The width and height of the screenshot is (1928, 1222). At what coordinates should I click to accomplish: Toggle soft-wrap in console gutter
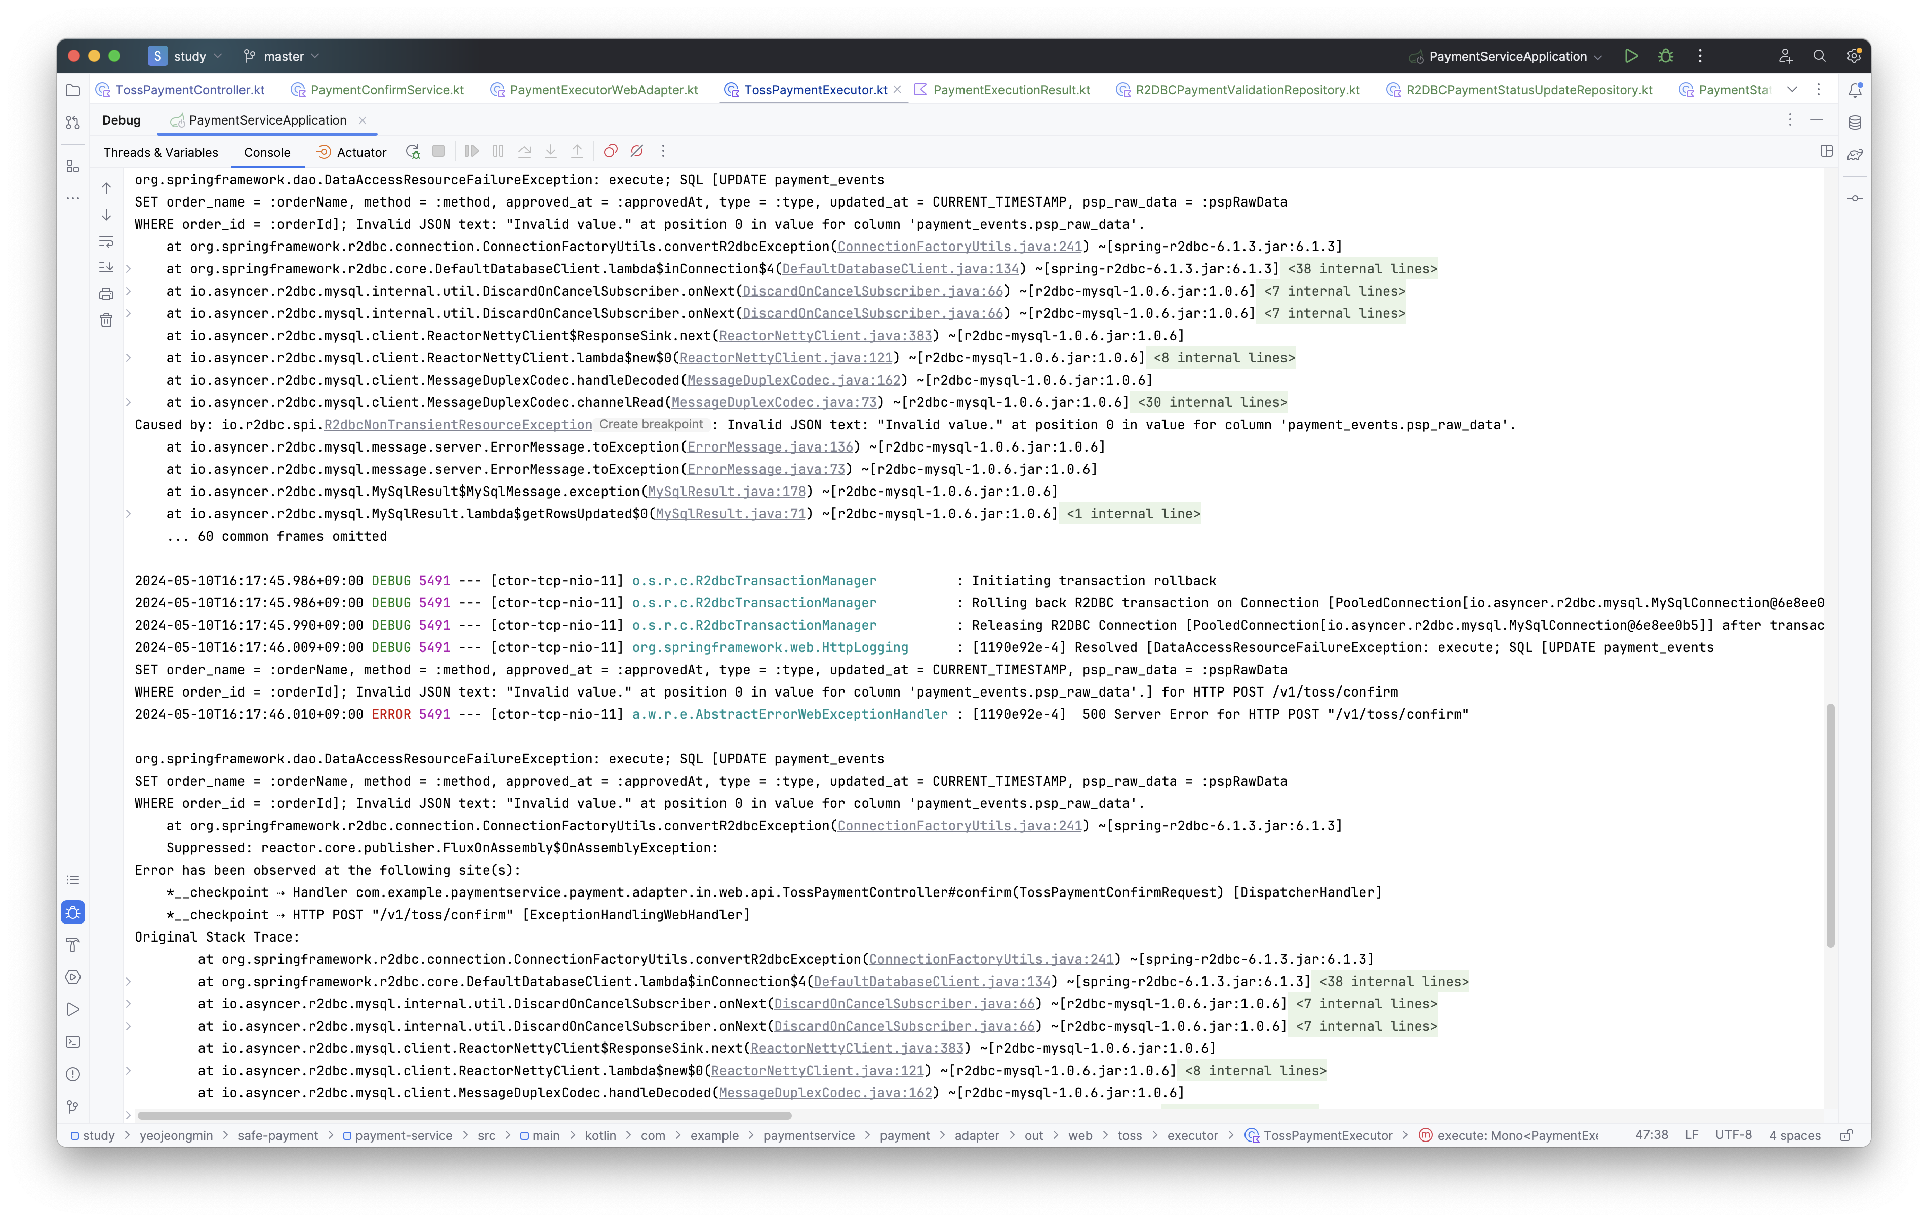tap(106, 241)
